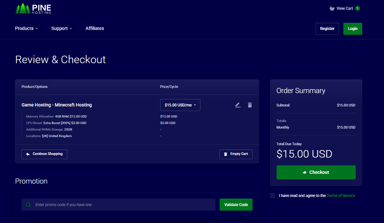Screen dimensions: 384x223
Task: Click the Review & Checkout heading
Action: click(61, 60)
